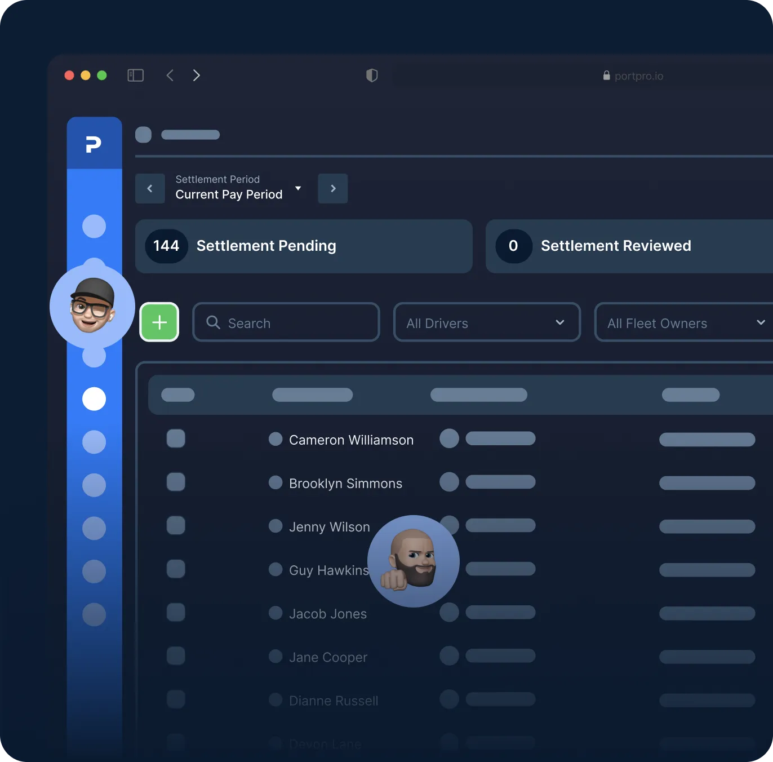Click the PortPro logo in sidebar
773x762 pixels.
94,144
